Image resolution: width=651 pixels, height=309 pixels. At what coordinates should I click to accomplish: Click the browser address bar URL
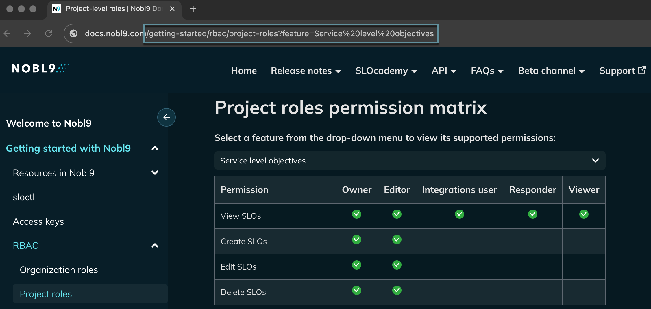259,34
